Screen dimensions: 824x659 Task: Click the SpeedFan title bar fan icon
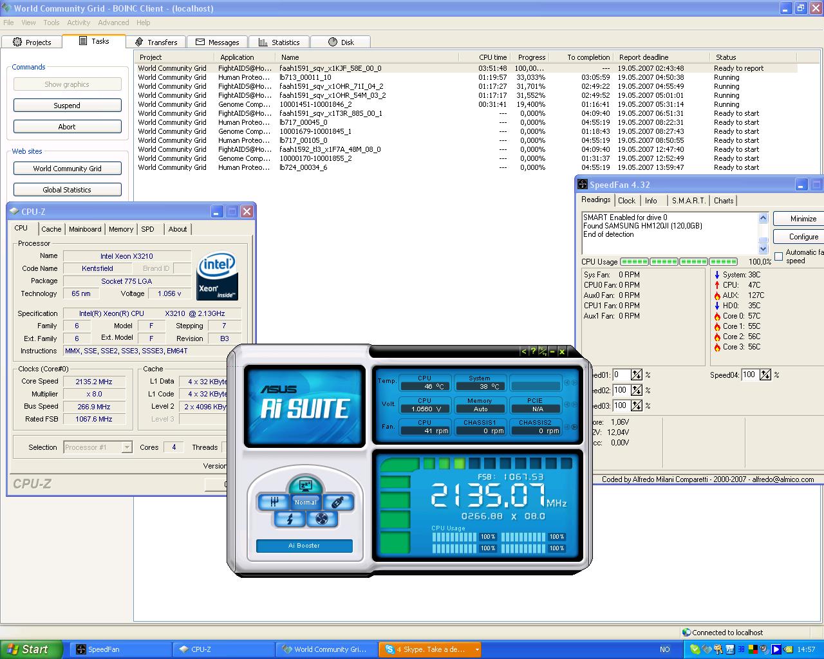[x=583, y=185]
